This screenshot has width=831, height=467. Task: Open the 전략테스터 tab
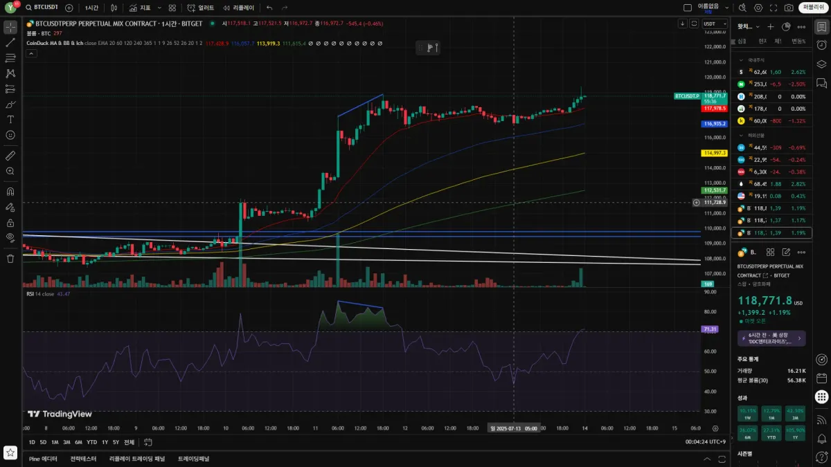(84, 459)
